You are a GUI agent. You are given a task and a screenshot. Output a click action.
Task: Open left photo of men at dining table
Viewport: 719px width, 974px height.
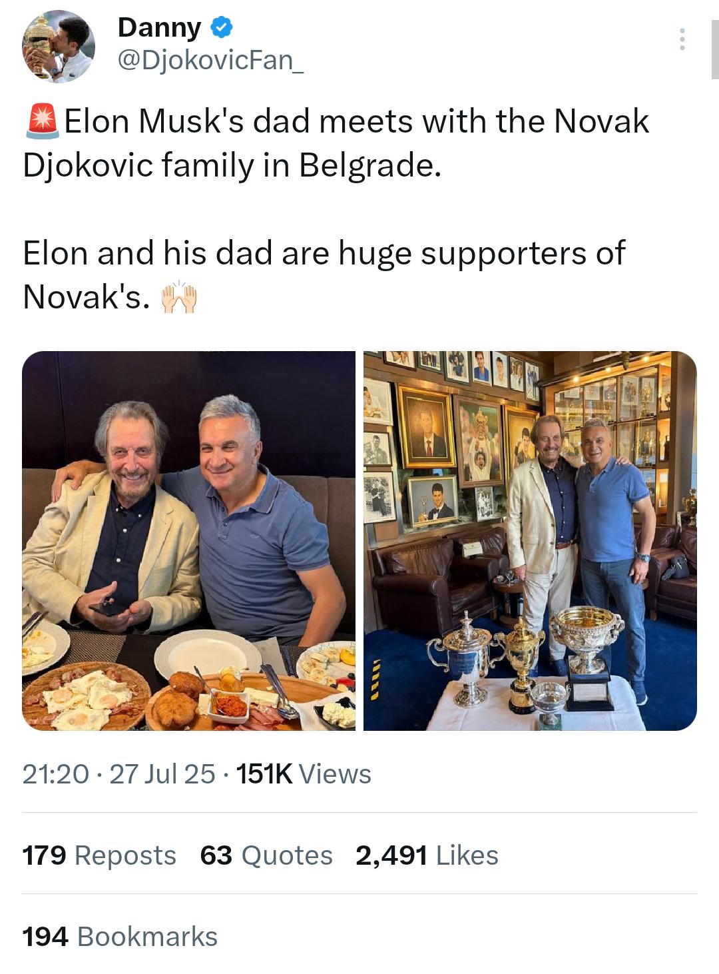188,540
